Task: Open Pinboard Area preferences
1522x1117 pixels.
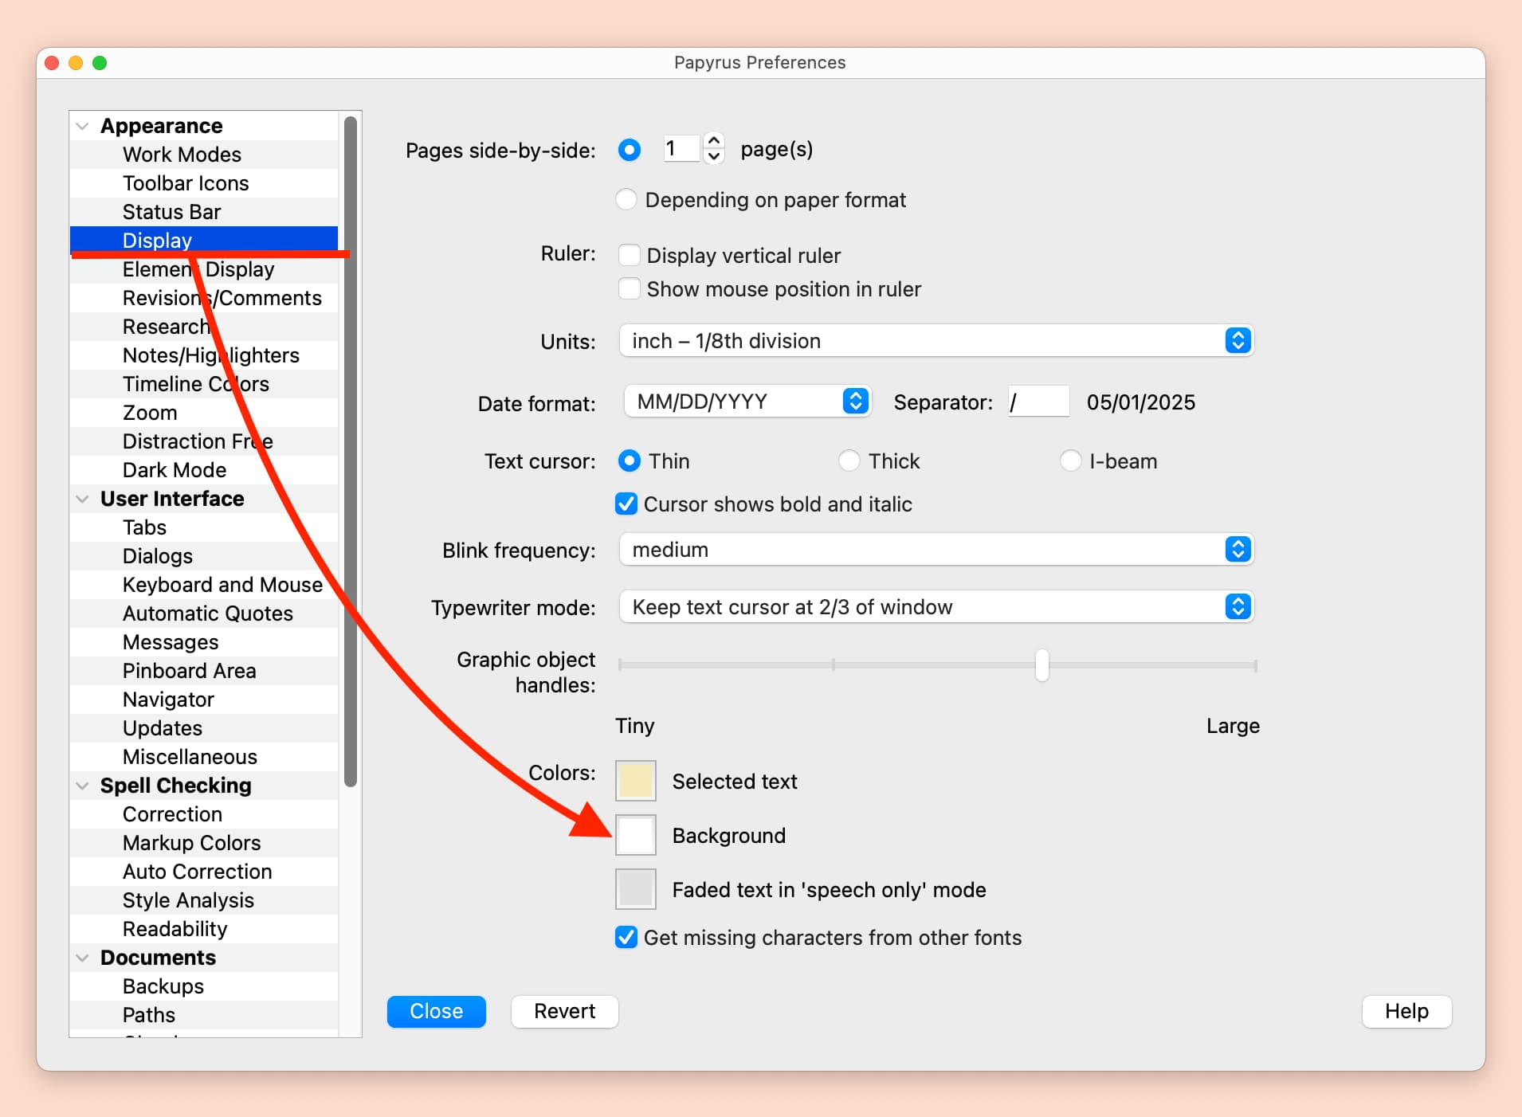Action: [x=204, y=671]
